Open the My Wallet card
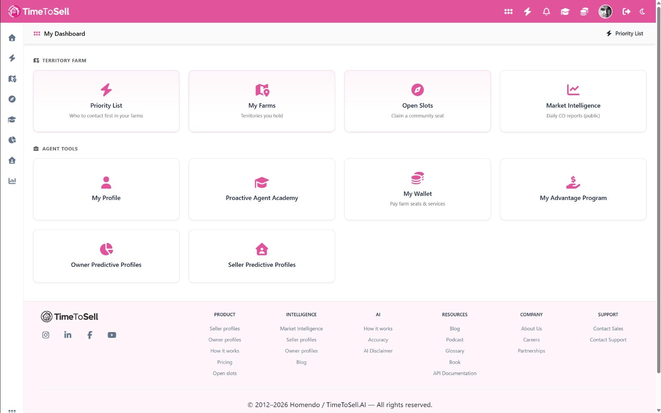661x413 pixels. [417, 189]
